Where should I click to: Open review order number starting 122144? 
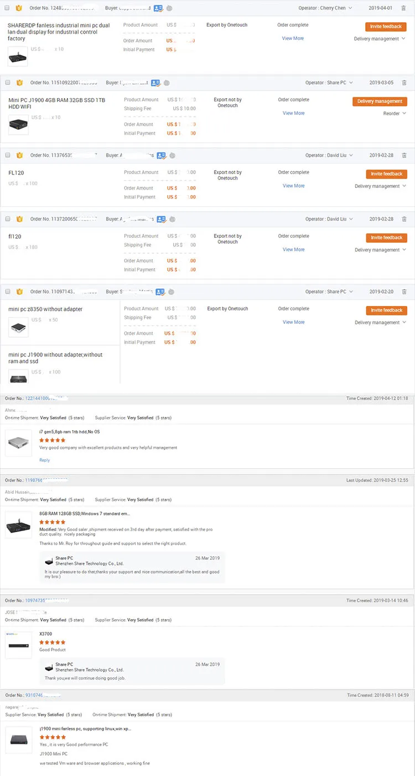tap(46, 399)
